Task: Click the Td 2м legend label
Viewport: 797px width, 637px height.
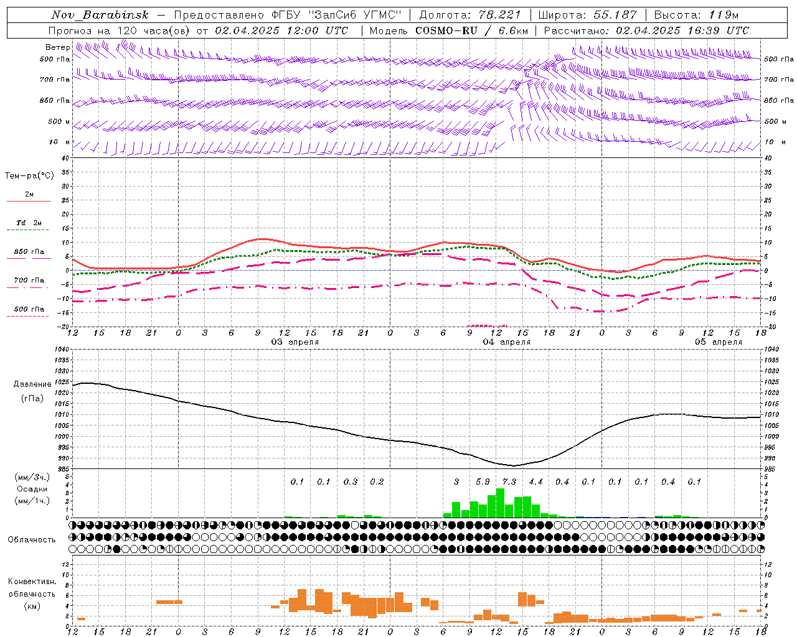Action: tap(29, 223)
